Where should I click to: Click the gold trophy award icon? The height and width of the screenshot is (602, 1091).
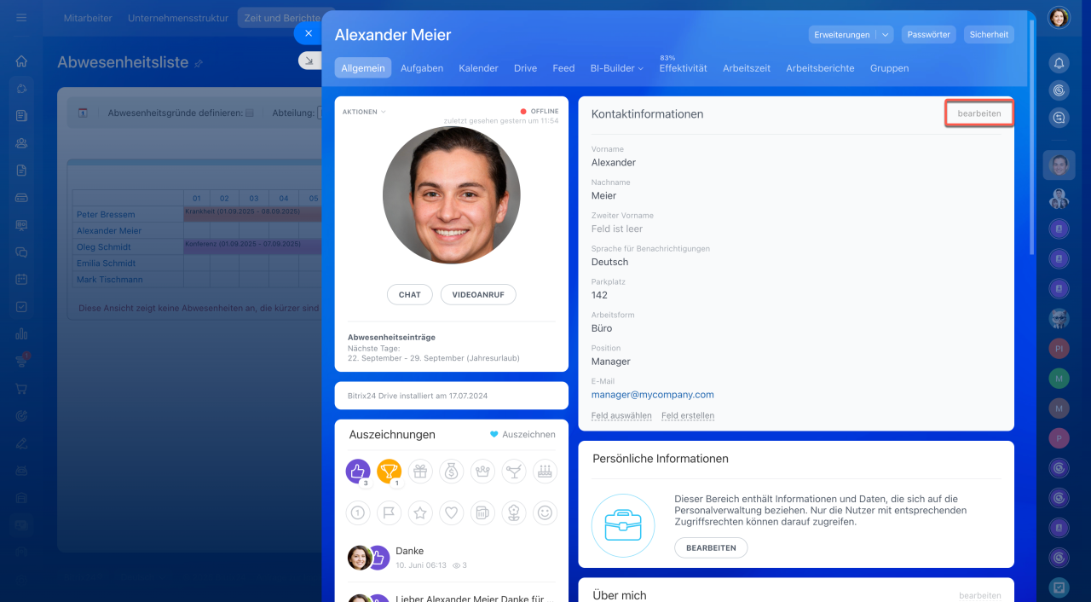tap(389, 471)
